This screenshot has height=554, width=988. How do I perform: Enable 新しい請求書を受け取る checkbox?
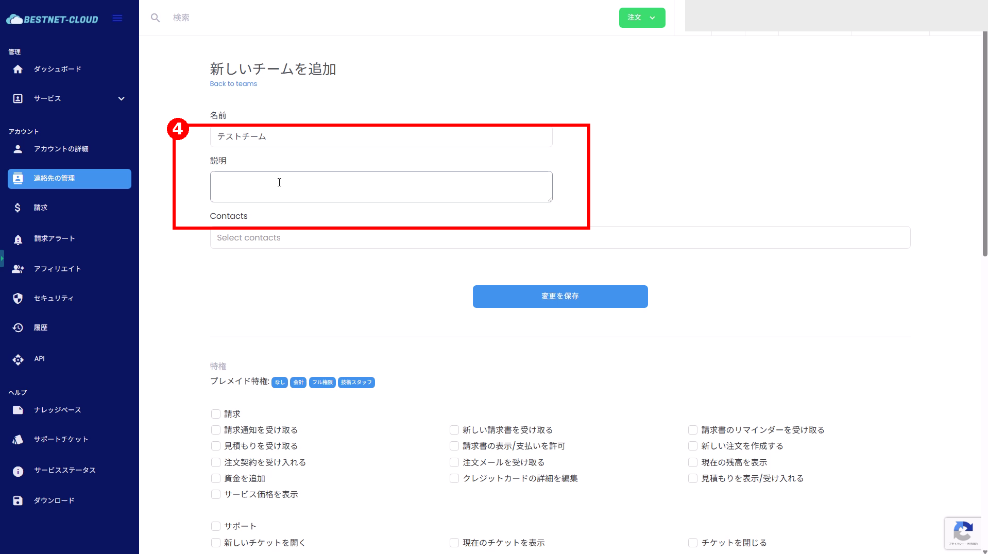(x=454, y=430)
